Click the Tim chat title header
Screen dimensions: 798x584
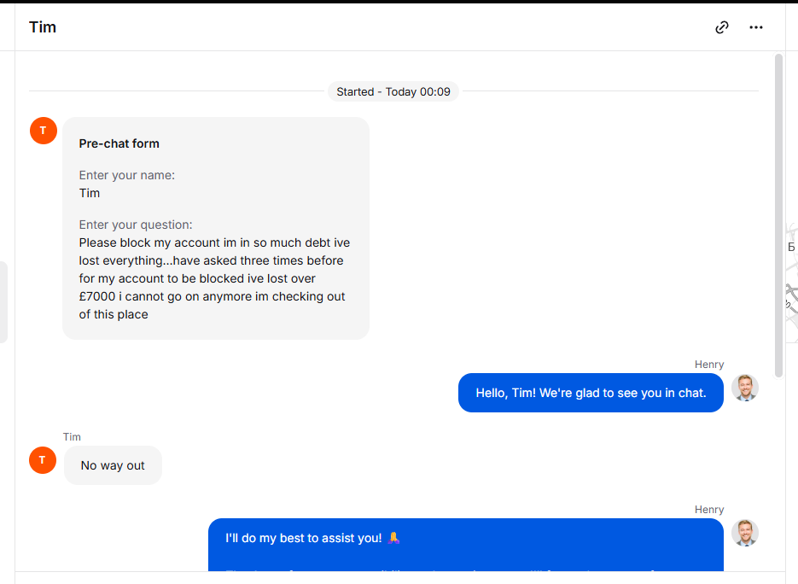pos(43,27)
